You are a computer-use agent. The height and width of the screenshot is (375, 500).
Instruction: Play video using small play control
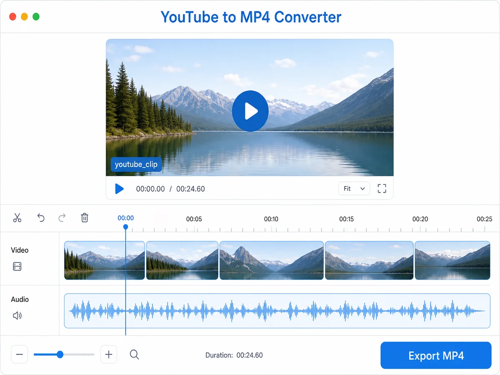(120, 189)
